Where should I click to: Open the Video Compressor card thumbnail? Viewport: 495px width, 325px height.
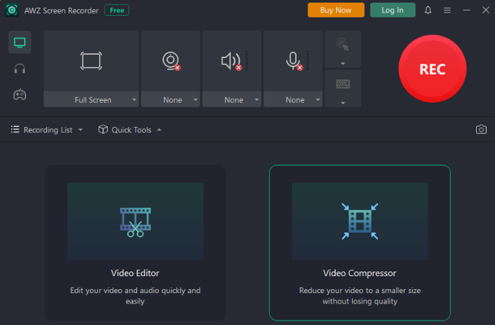point(360,221)
